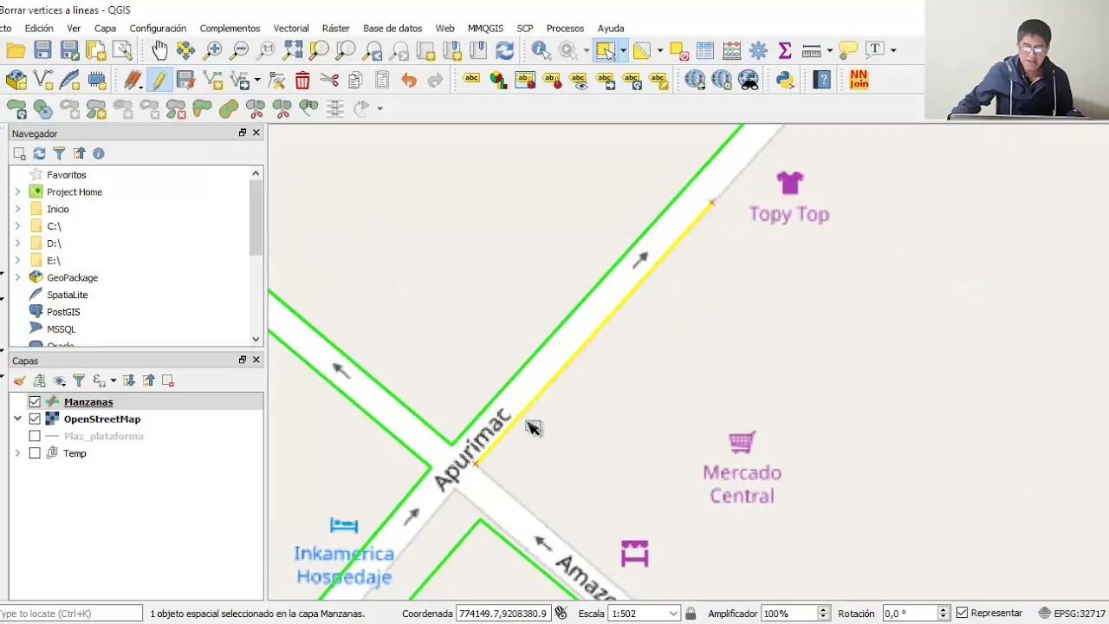Screen dimensions: 1109x624
Task: Click the Save Project floppy icon
Action: coord(42,50)
